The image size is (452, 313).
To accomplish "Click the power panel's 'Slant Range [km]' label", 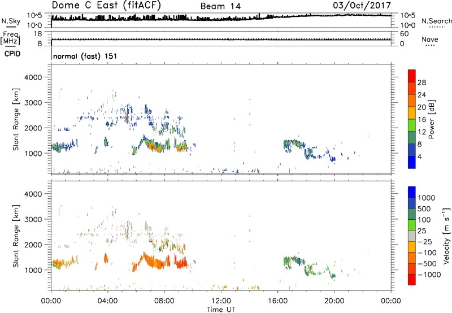I will tap(16, 119).
